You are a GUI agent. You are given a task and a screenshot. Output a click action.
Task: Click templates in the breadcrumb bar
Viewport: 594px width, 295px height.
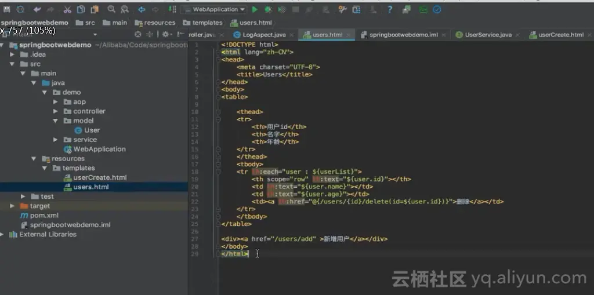pos(202,23)
